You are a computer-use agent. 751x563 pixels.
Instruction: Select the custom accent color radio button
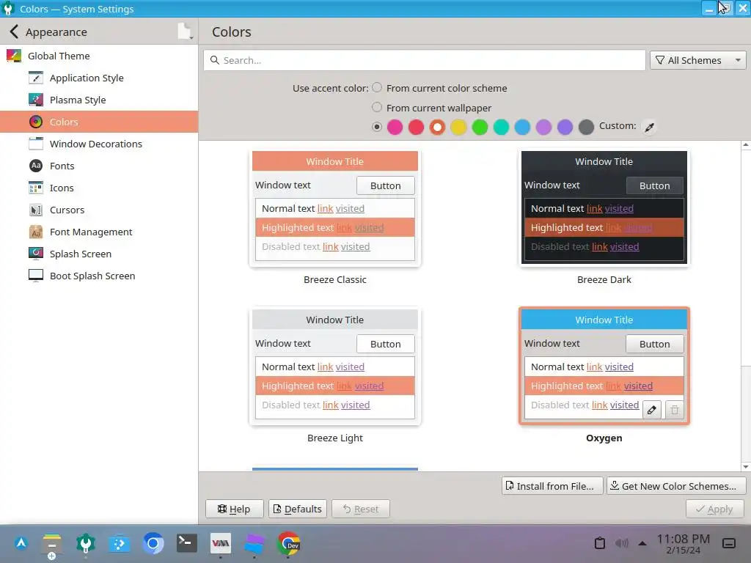(378, 127)
